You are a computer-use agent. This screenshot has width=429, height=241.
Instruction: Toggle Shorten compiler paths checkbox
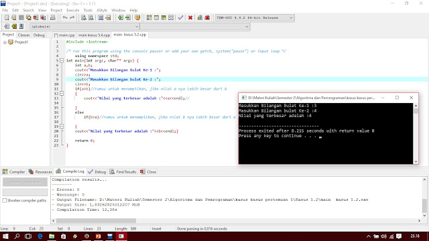pos(5,201)
